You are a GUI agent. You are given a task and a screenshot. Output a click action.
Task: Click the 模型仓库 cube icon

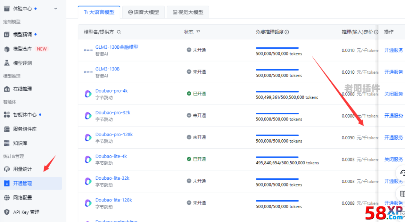7,49
